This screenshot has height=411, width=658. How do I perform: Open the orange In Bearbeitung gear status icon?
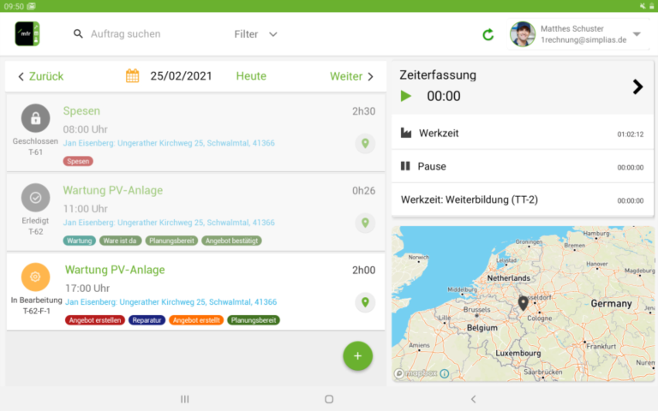tap(36, 277)
